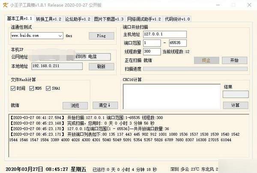Switch to the 转换工具v1.2 tab

pos(48,19)
